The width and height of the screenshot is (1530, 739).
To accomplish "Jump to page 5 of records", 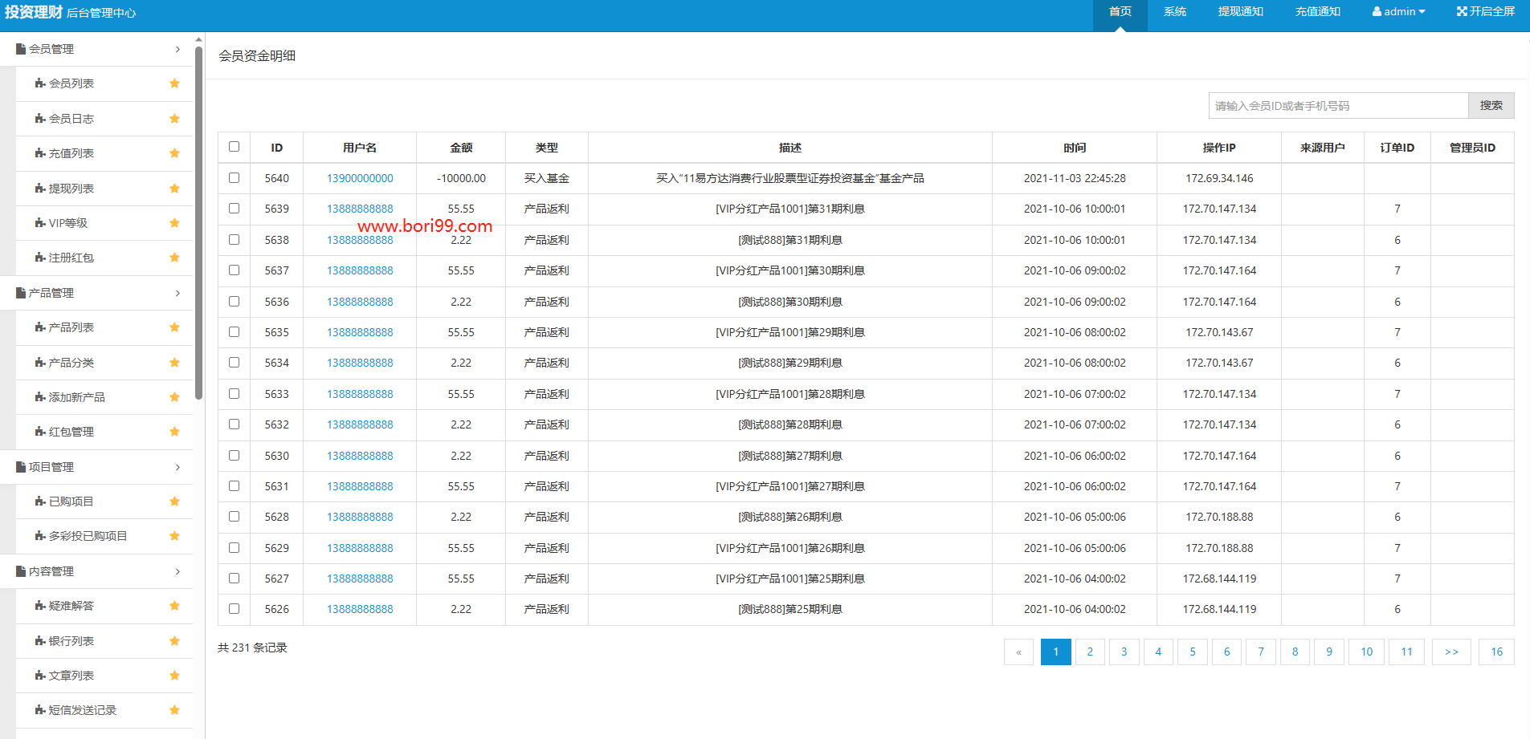I will coord(1193,652).
